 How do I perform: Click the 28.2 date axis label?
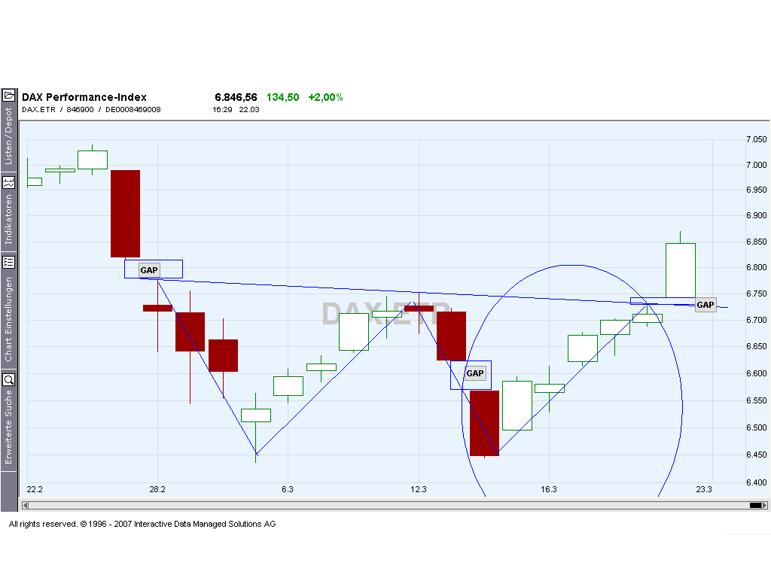pyautogui.click(x=157, y=489)
